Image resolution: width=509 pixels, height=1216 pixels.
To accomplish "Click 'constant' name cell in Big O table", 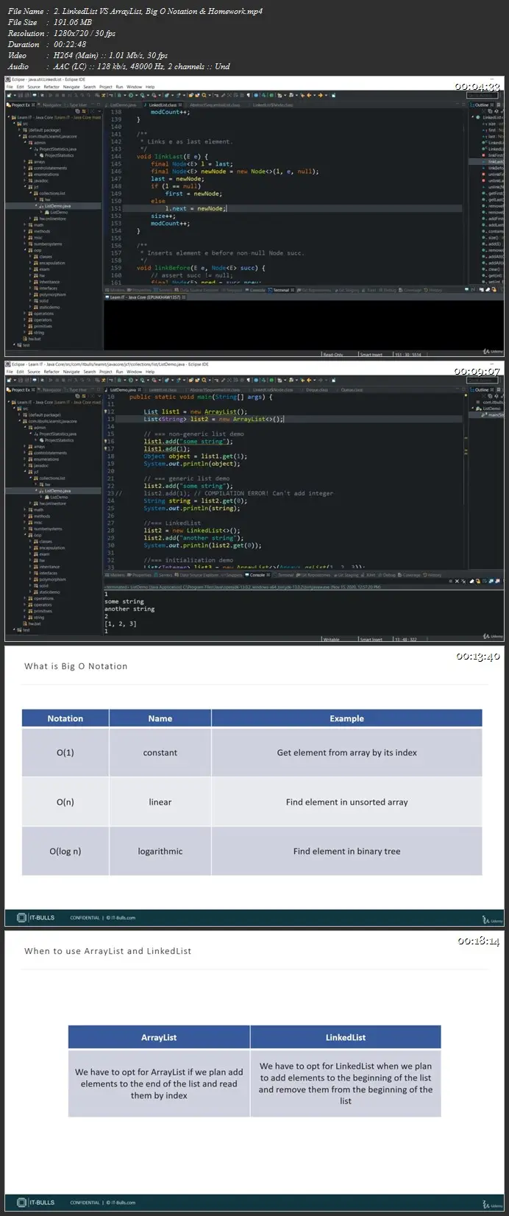I will (x=160, y=752).
